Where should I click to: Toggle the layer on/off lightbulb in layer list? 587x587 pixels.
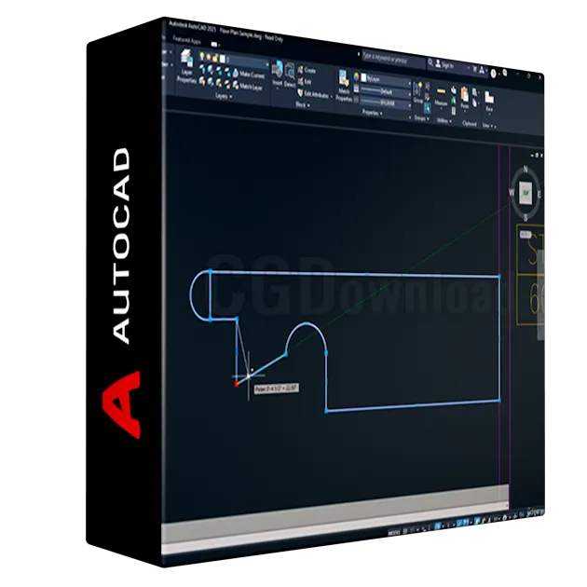pyautogui.click(x=202, y=56)
